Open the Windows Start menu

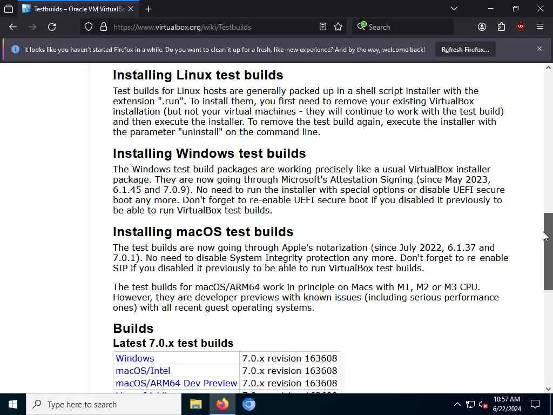(x=13, y=404)
